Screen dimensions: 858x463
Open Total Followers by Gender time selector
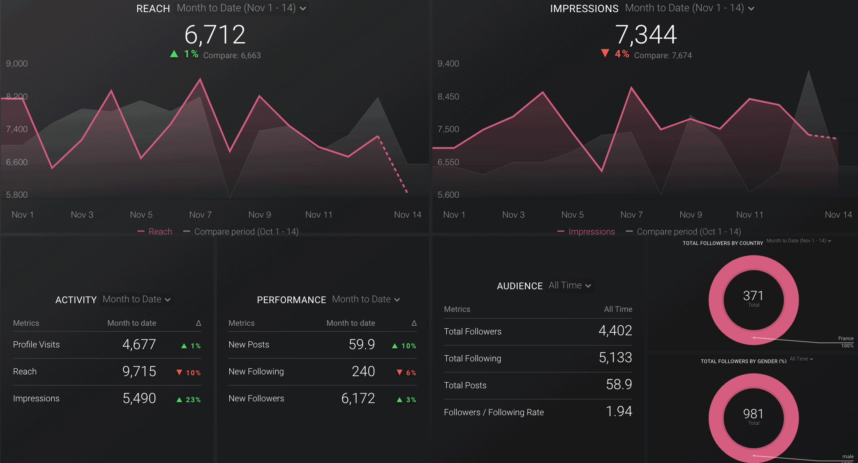coord(801,359)
